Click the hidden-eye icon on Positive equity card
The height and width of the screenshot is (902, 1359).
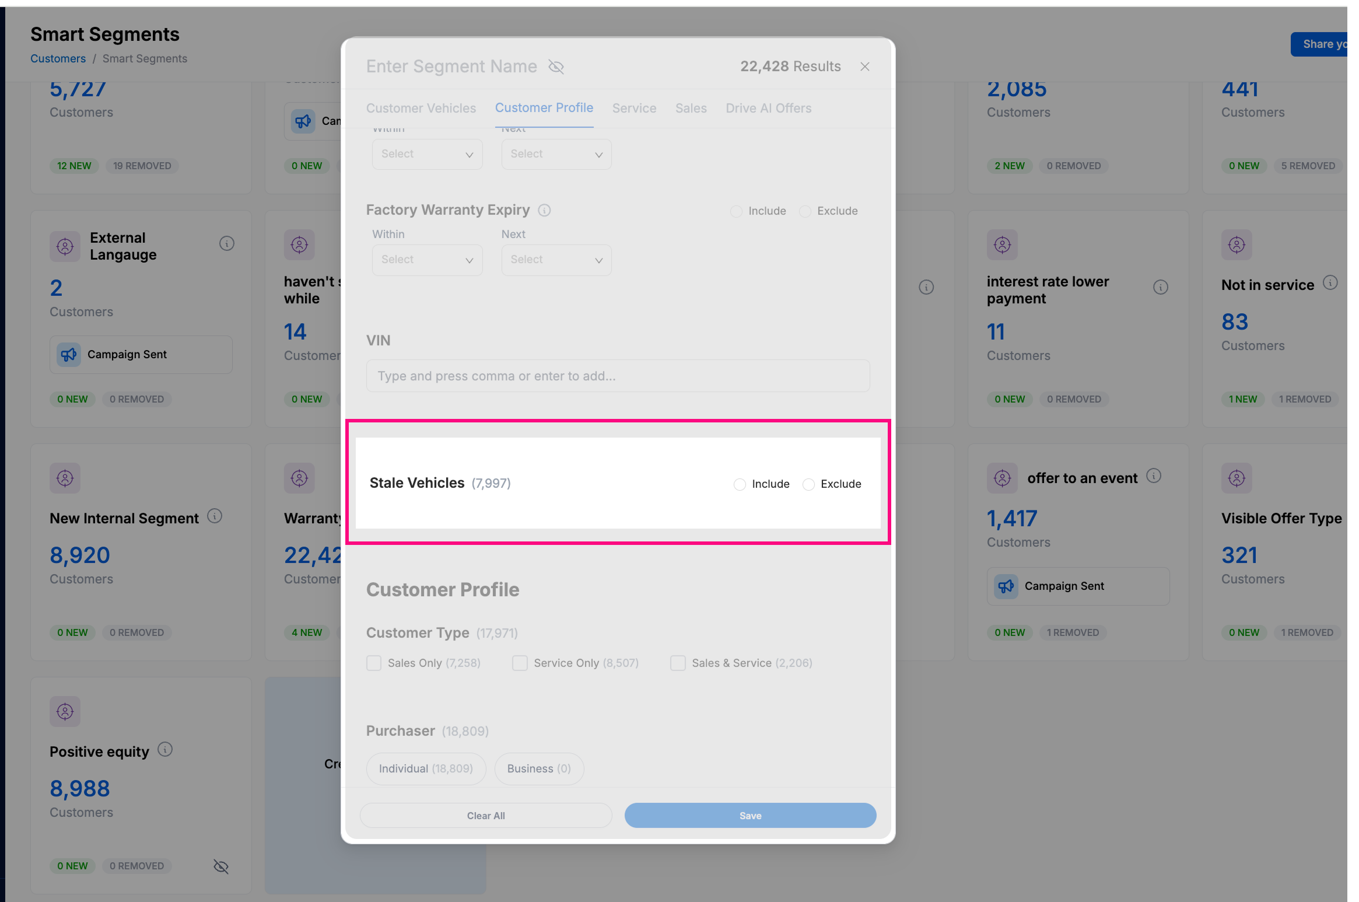click(x=221, y=866)
